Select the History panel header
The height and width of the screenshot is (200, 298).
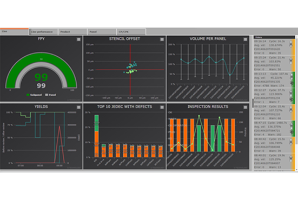(x=274, y=37)
